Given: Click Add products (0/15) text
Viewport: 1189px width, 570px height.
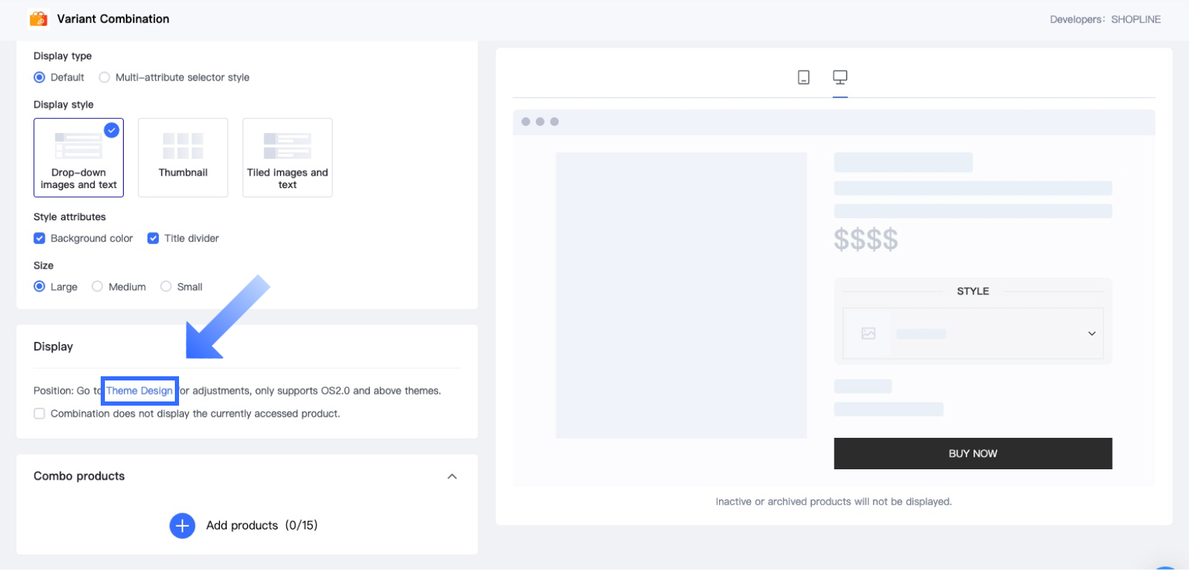Looking at the screenshot, I should click(262, 525).
